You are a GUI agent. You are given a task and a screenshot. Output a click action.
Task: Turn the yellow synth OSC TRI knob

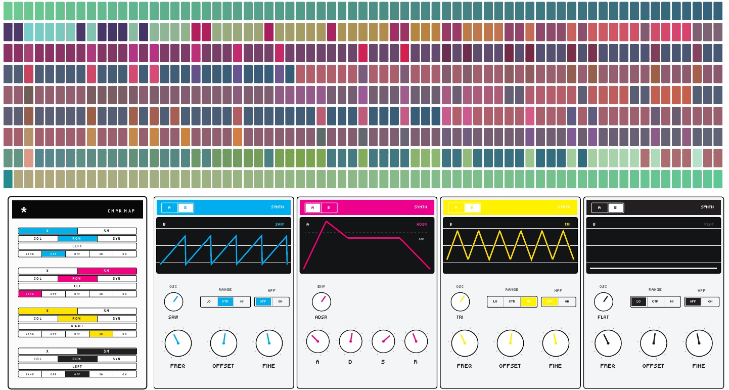pos(460,302)
